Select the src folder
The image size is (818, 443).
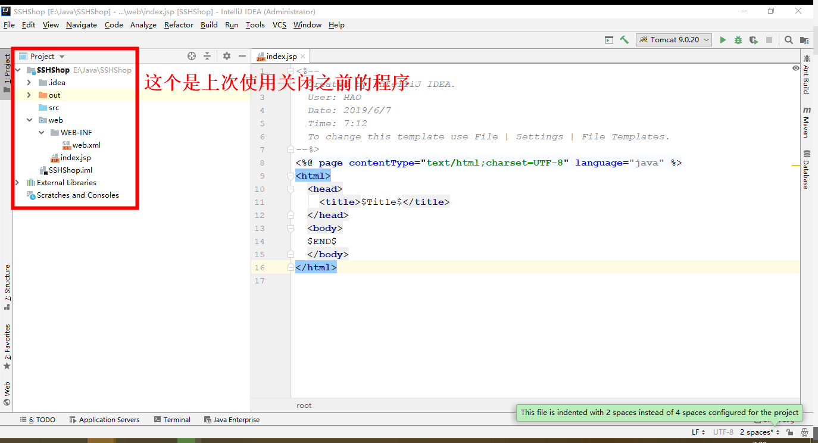click(x=49, y=108)
